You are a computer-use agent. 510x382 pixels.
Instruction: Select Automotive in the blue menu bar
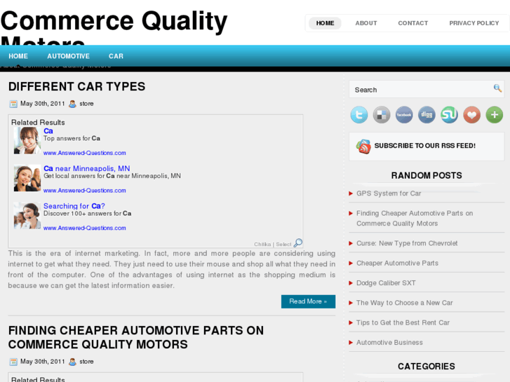(x=68, y=56)
